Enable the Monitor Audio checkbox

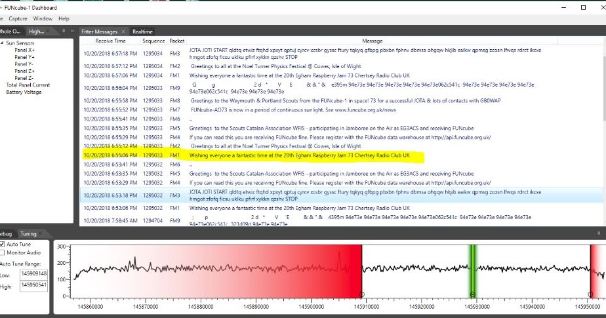click(x=2, y=252)
